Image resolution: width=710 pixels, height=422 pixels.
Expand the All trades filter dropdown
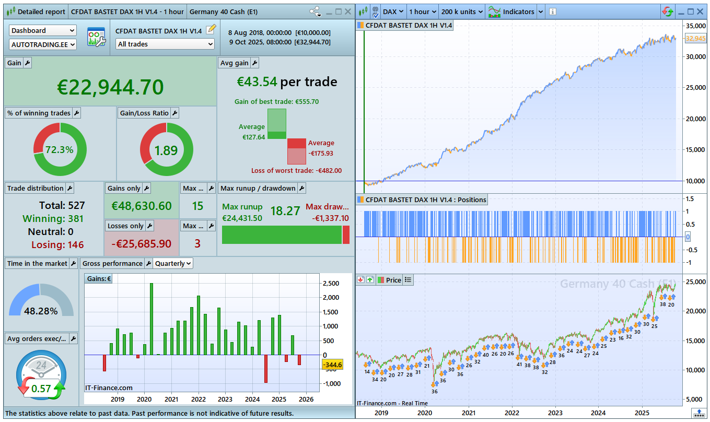165,44
